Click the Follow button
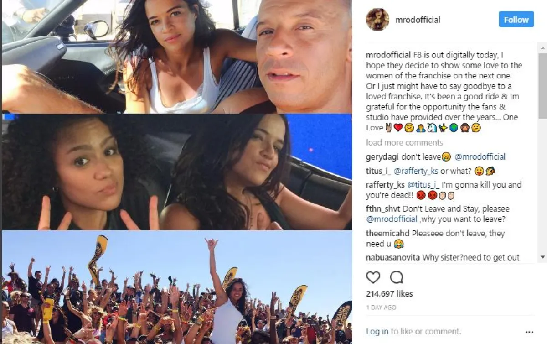This screenshot has width=547, height=344. tap(516, 20)
